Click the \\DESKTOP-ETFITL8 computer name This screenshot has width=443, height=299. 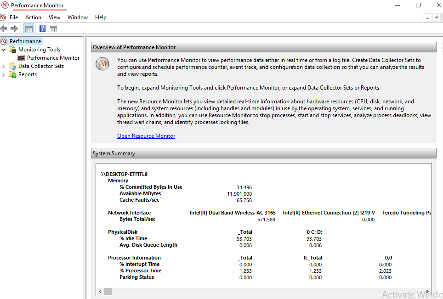(x=125, y=174)
